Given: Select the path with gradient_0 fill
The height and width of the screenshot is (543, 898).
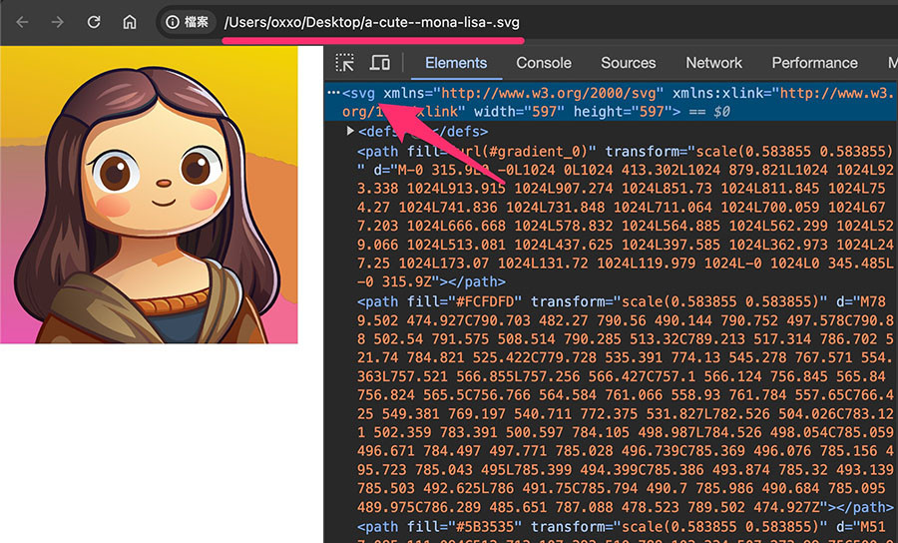Looking at the screenshot, I should pos(625,217).
